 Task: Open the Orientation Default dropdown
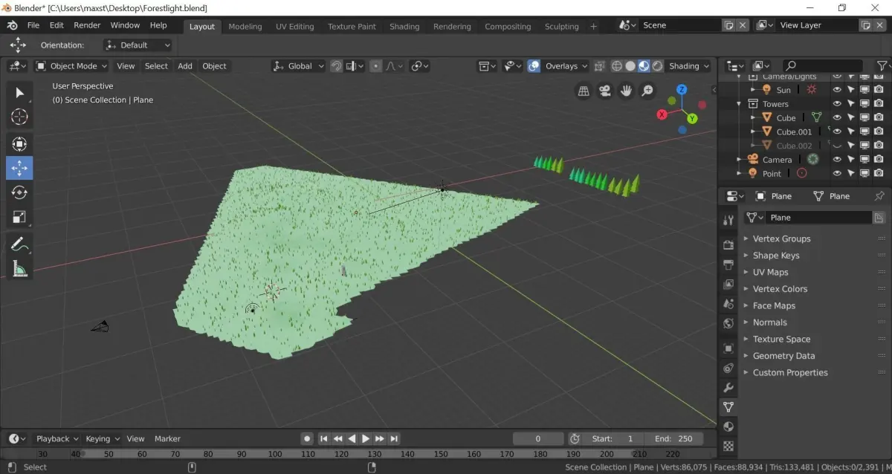pos(138,45)
